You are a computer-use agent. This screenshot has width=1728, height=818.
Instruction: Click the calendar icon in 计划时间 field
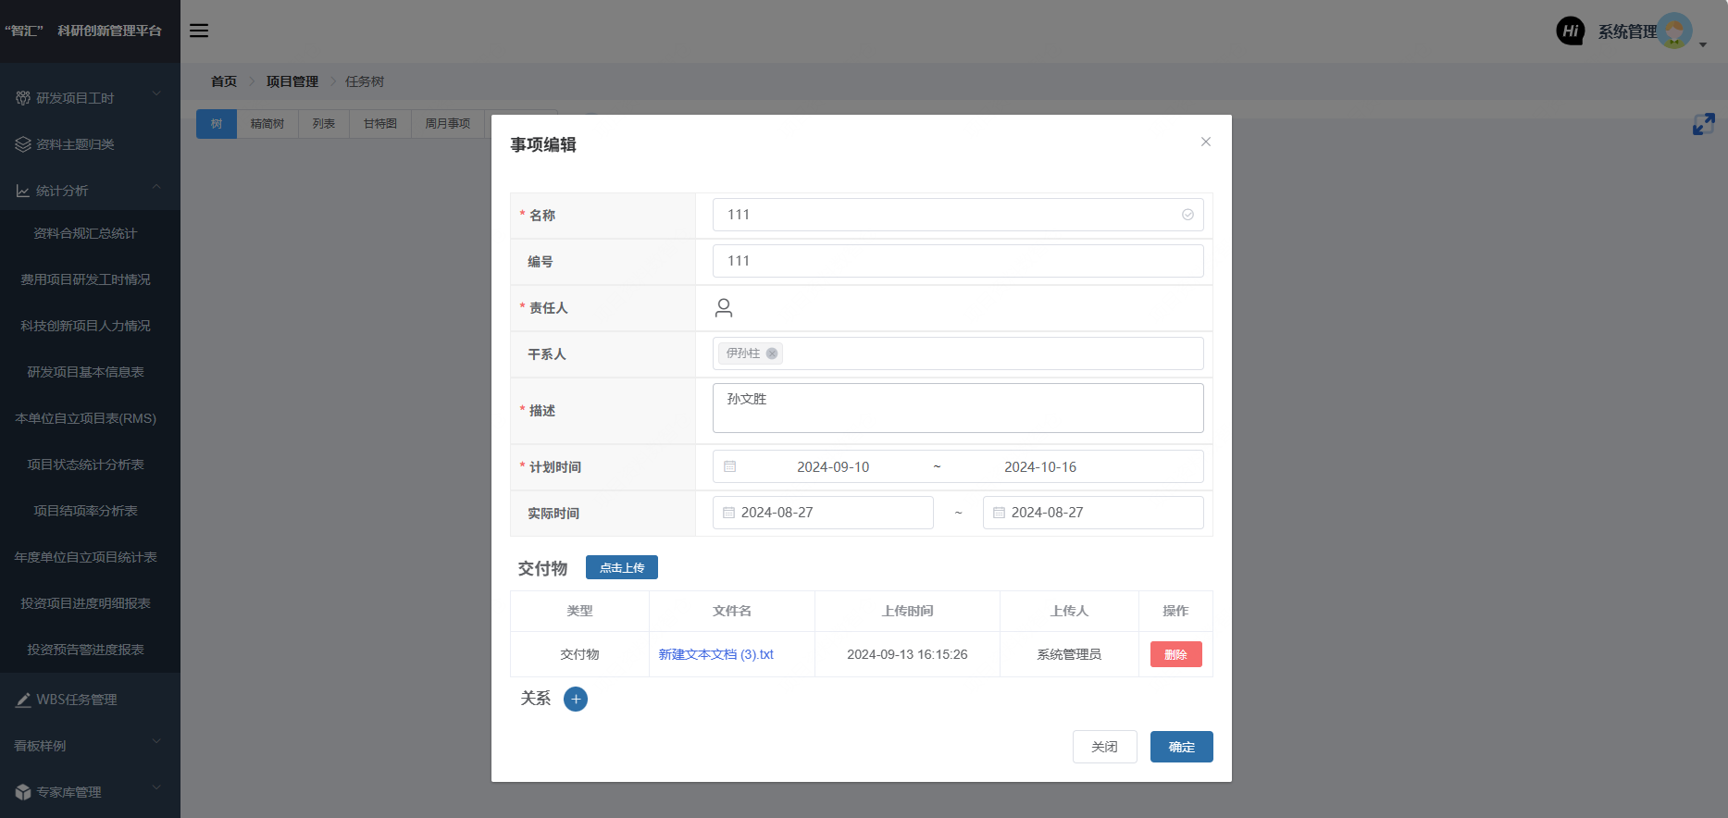tap(729, 467)
